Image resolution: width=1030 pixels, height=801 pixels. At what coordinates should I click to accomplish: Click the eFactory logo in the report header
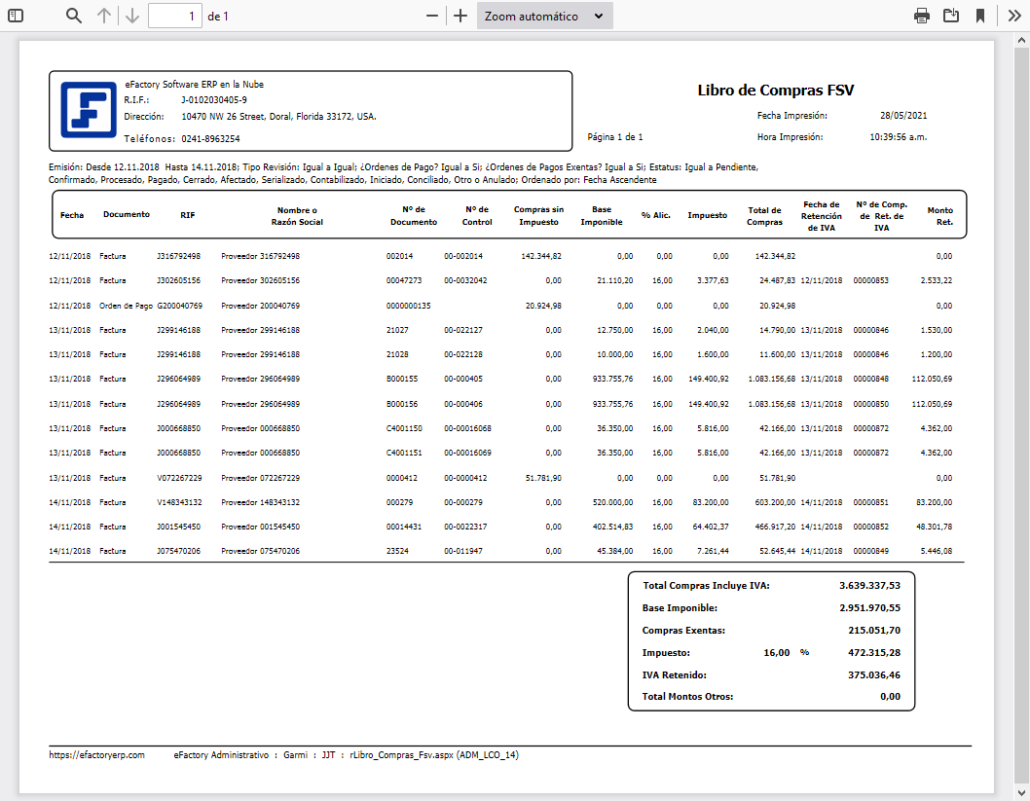[x=89, y=109]
